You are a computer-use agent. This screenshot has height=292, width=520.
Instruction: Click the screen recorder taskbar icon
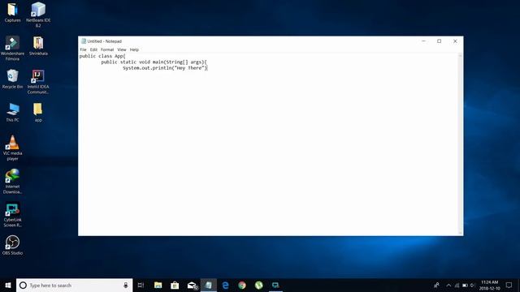tap(275, 285)
